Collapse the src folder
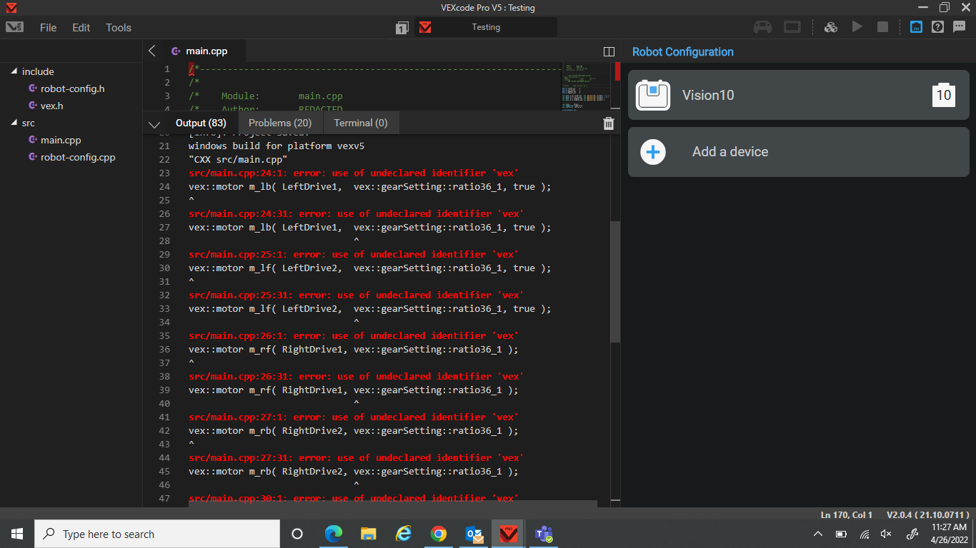 click(14, 123)
